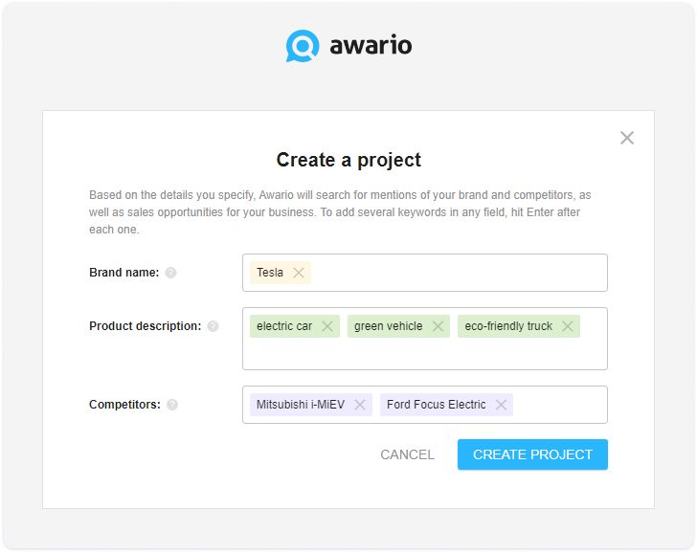The height and width of the screenshot is (553, 697).
Task: Click the Awario logo icon
Action: click(x=303, y=46)
